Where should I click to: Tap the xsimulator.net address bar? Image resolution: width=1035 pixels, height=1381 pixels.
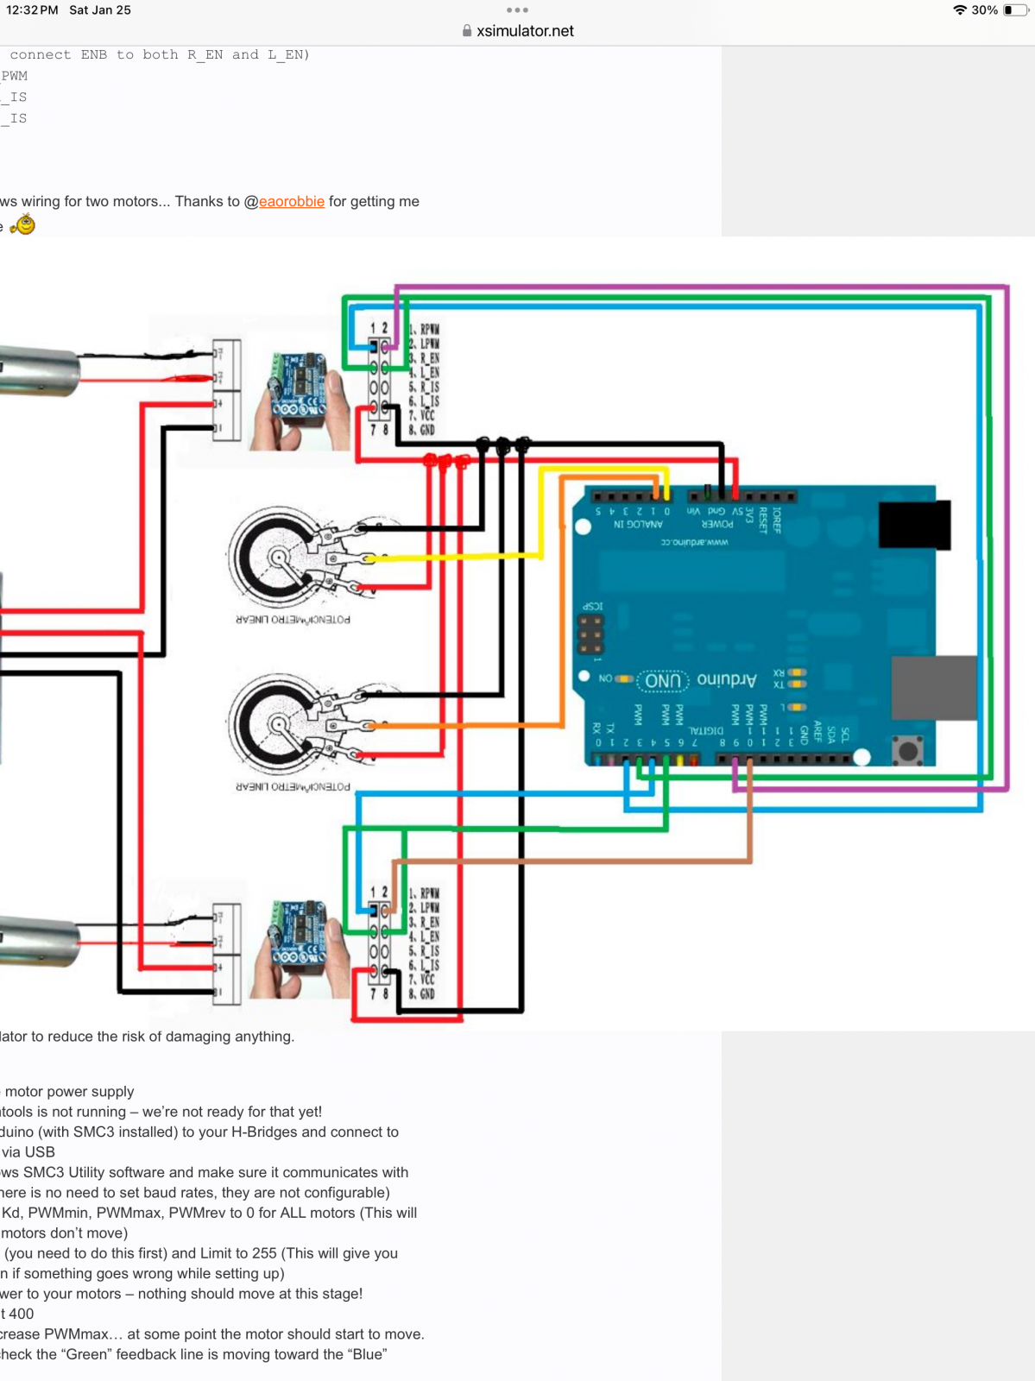pos(518,31)
